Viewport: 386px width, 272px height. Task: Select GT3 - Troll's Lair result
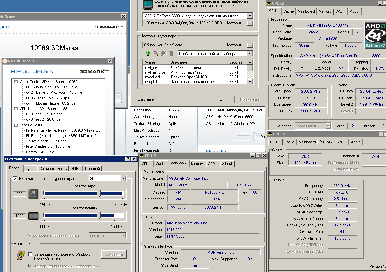48,98
